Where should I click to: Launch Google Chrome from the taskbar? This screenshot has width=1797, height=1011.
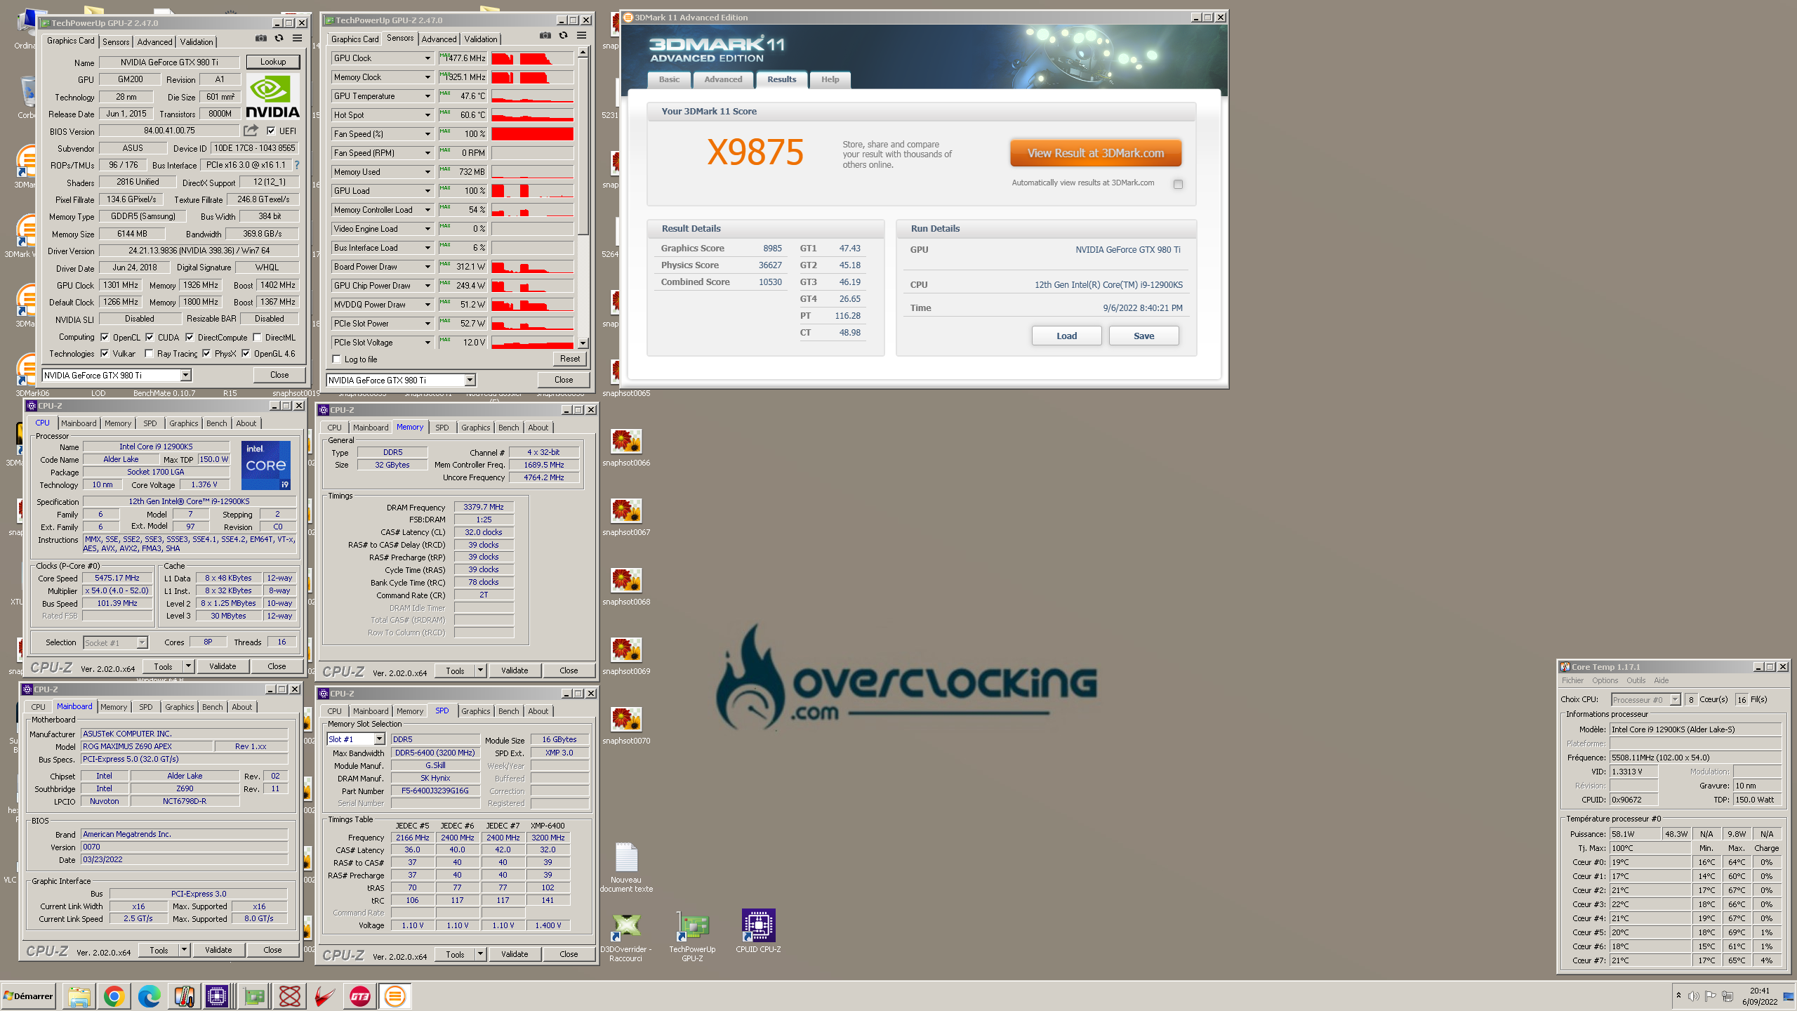pyautogui.click(x=114, y=996)
